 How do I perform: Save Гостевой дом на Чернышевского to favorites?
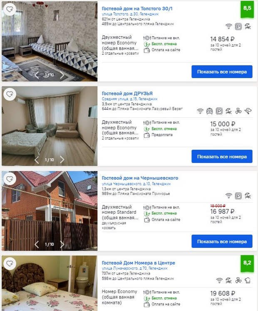point(10,179)
